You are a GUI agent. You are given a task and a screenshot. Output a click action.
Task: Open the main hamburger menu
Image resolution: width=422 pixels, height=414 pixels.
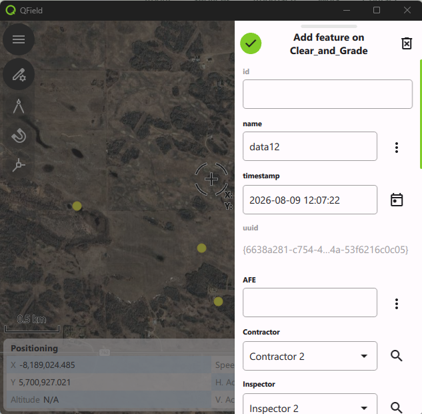click(x=19, y=39)
